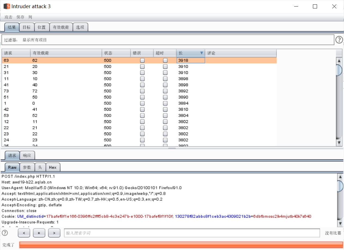Select the row with length 3884
Viewport: 344px width, 250px height.
coord(139,103)
